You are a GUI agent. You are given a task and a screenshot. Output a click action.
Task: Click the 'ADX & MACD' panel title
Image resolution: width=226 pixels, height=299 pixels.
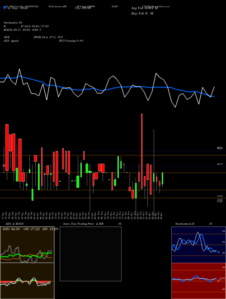[14, 224]
